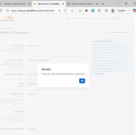The image size is (136, 135).
Task: Open the browser profile avatar
Action: tap(113, 11)
